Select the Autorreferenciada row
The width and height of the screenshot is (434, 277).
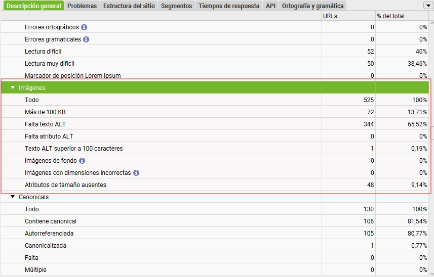pyautogui.click(x=215, y=234)
